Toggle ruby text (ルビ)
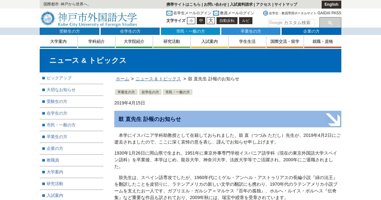The height and width of the screenshot is (200, 381). pos(246,21)
